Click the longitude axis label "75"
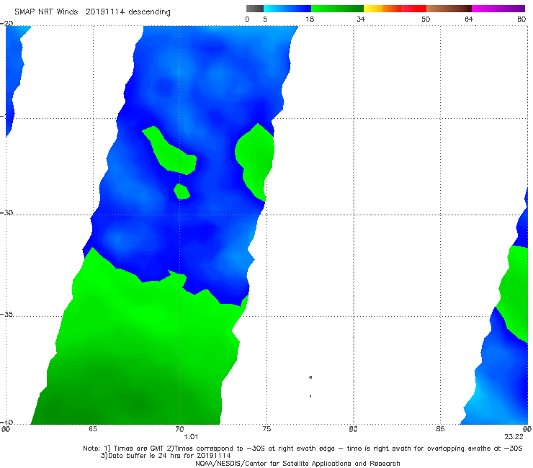 pos(266,429)
